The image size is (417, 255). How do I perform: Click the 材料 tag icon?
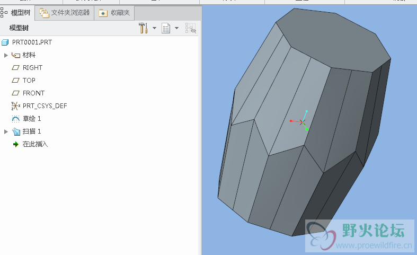(16, 55)
